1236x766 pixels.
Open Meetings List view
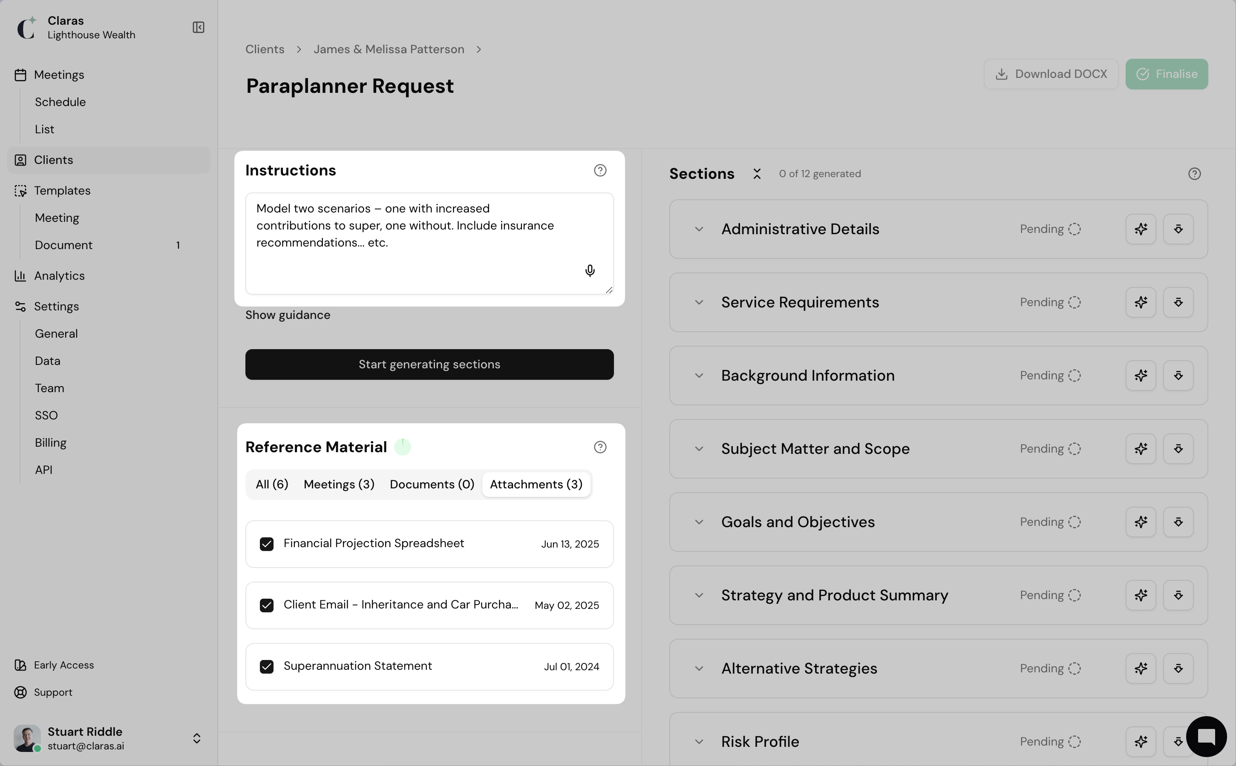(45, 129)
